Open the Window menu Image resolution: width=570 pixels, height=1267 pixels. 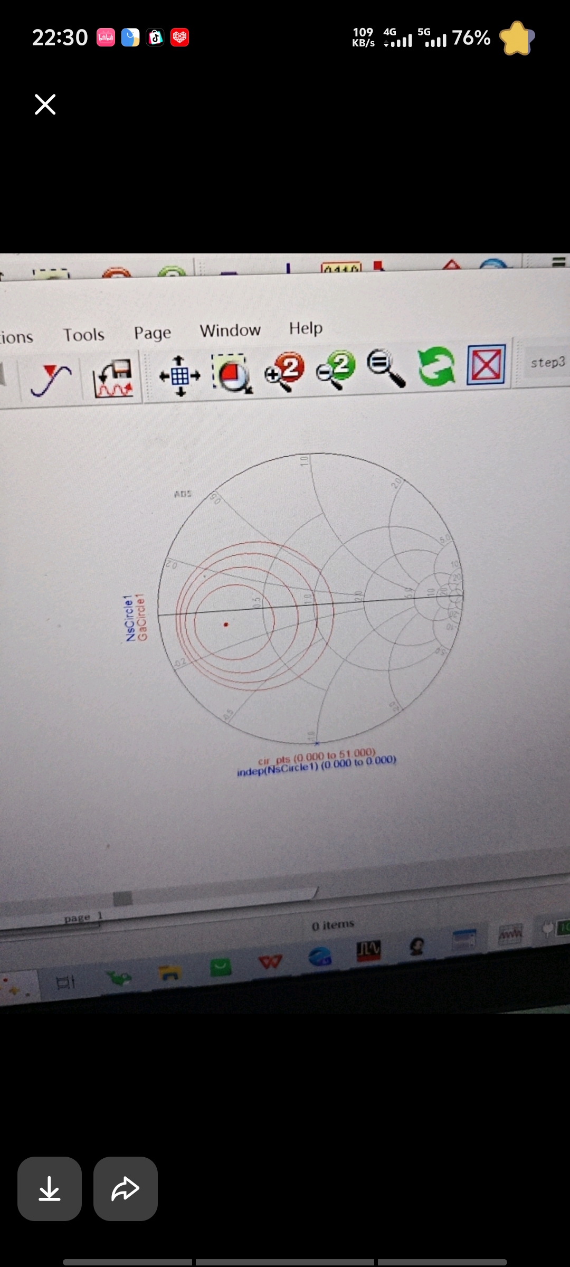click(230, 330)
